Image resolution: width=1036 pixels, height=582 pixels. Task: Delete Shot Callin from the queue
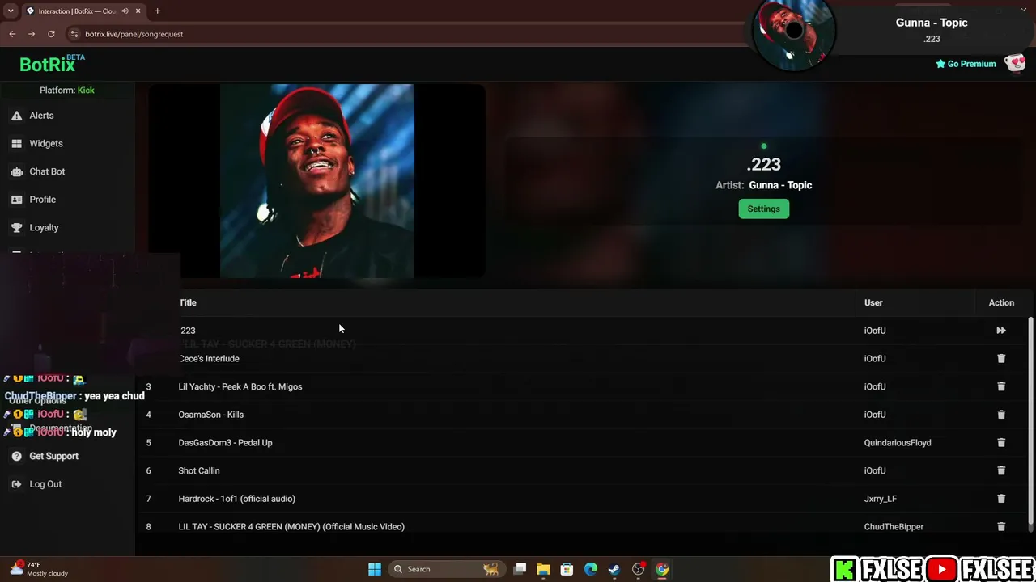[x=1001, y=470]
